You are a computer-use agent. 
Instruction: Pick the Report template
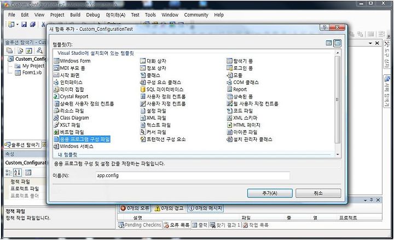point(237,89)
